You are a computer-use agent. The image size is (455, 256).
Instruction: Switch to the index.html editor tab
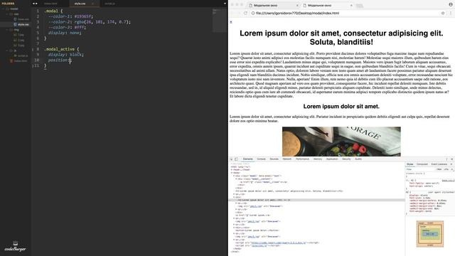click(x=50, y=4)
